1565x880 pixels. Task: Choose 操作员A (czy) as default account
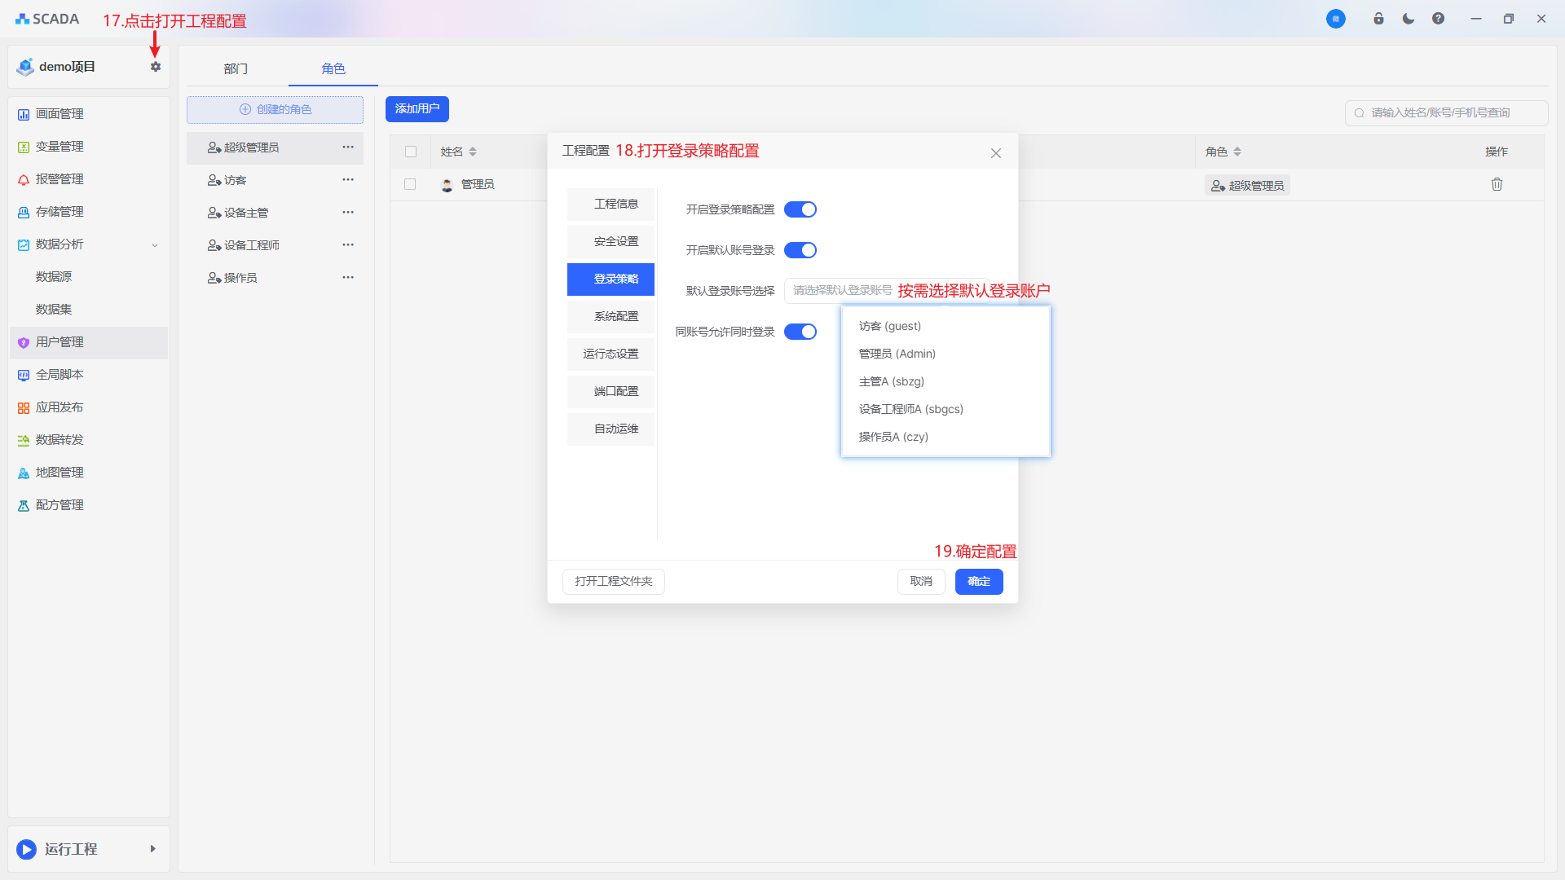point(893,437)
